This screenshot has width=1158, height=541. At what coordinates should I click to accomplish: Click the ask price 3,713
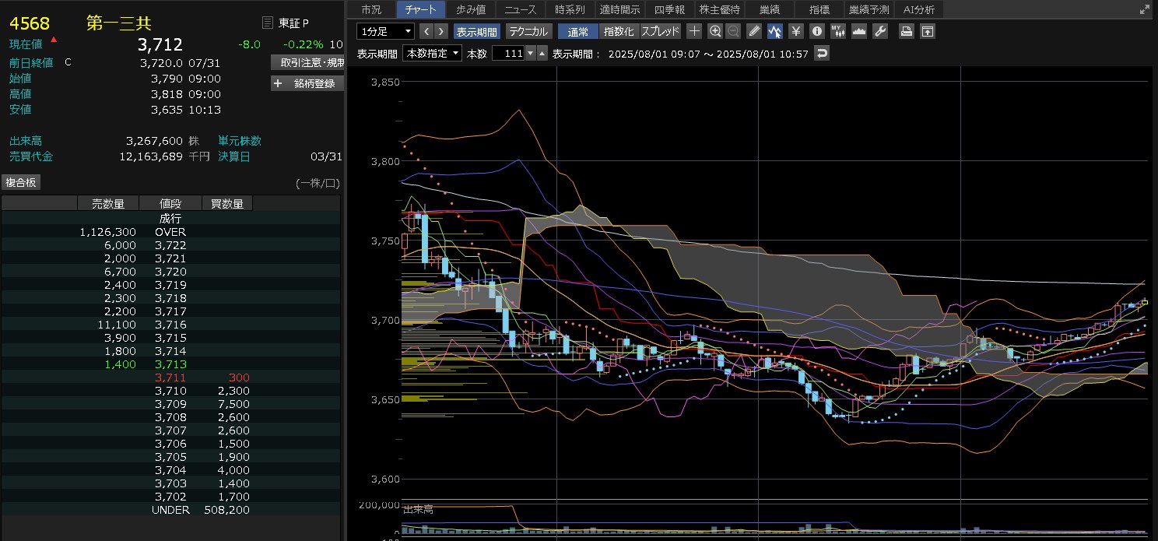click(x=170, y=364)
